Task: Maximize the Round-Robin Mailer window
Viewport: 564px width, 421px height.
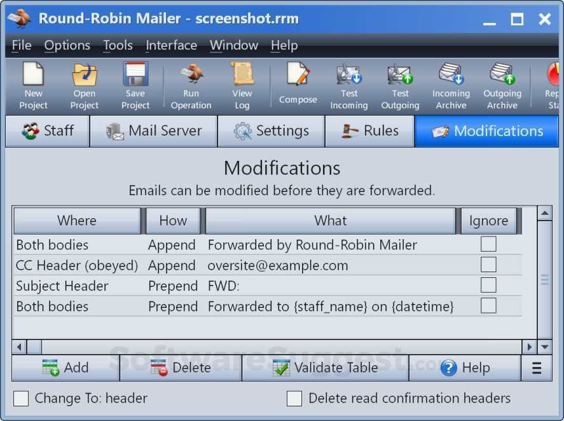Action: point(517,18)
